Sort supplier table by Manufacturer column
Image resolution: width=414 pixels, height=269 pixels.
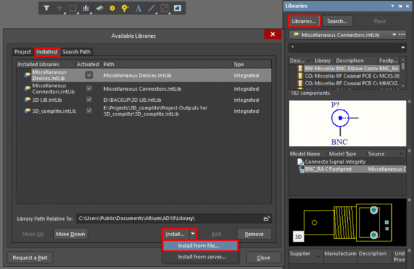[340, 254]
